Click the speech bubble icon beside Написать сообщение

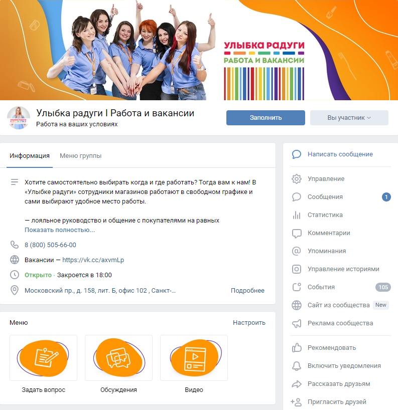(x=297, y=154)
